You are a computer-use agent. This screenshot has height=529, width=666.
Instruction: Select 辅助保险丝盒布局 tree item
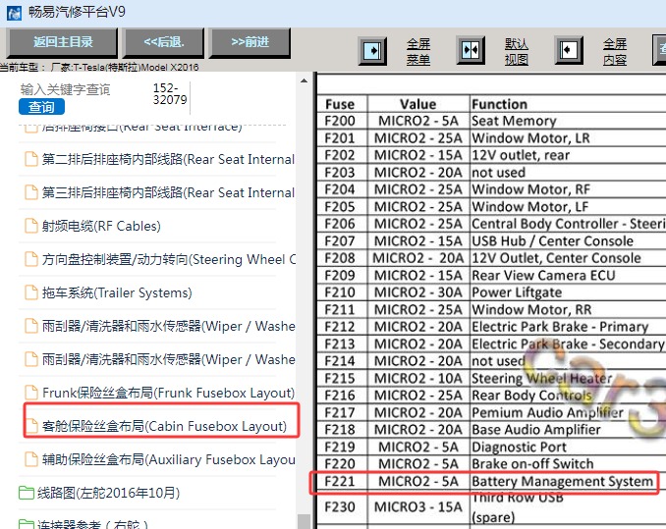coord(168,459)
